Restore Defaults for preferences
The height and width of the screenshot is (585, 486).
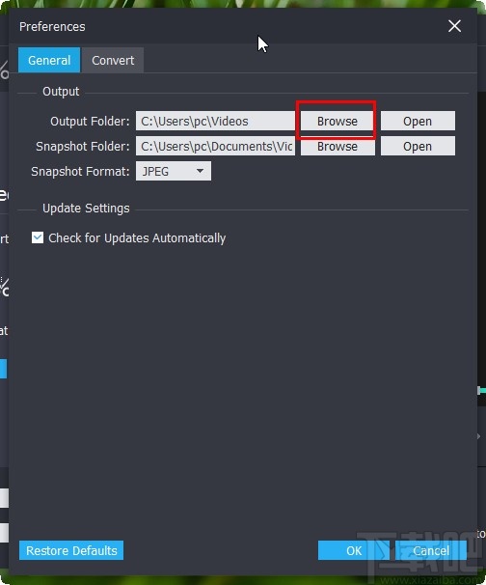tap(71, 550)
